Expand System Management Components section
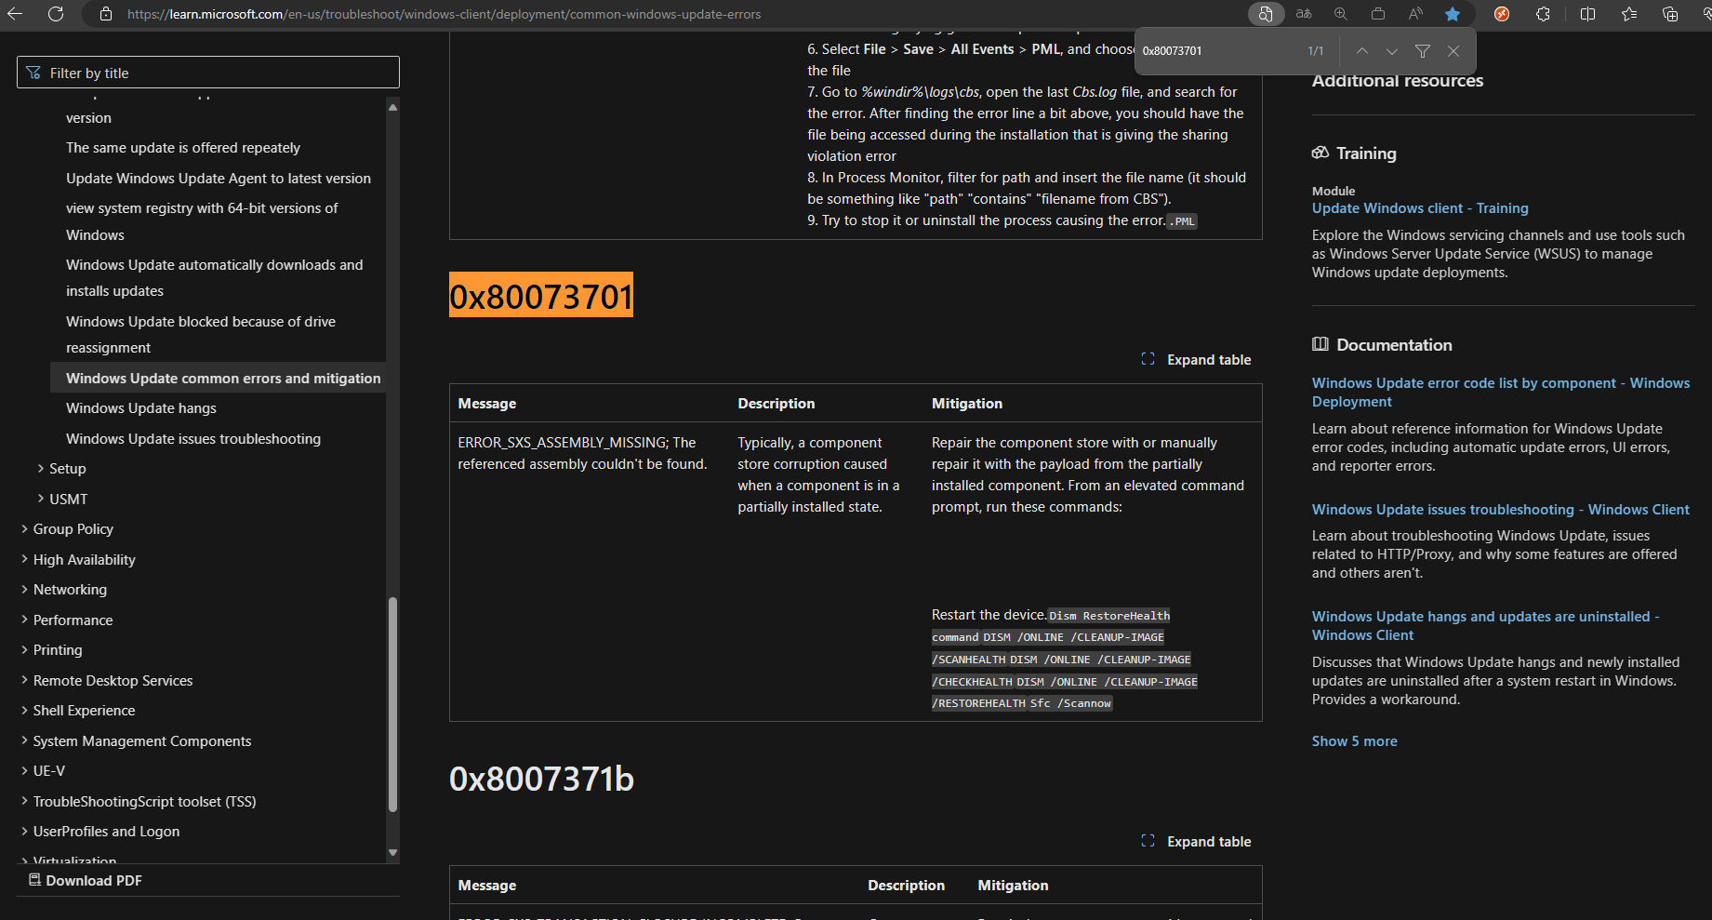This screenshot has width=1712, height=920. (136, 741)
